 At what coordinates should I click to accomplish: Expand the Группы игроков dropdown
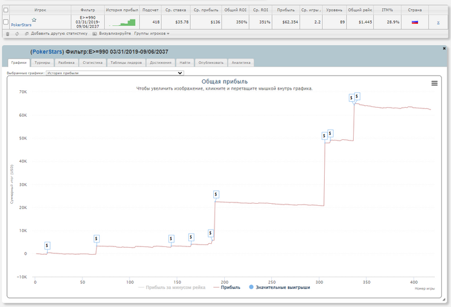151,34
